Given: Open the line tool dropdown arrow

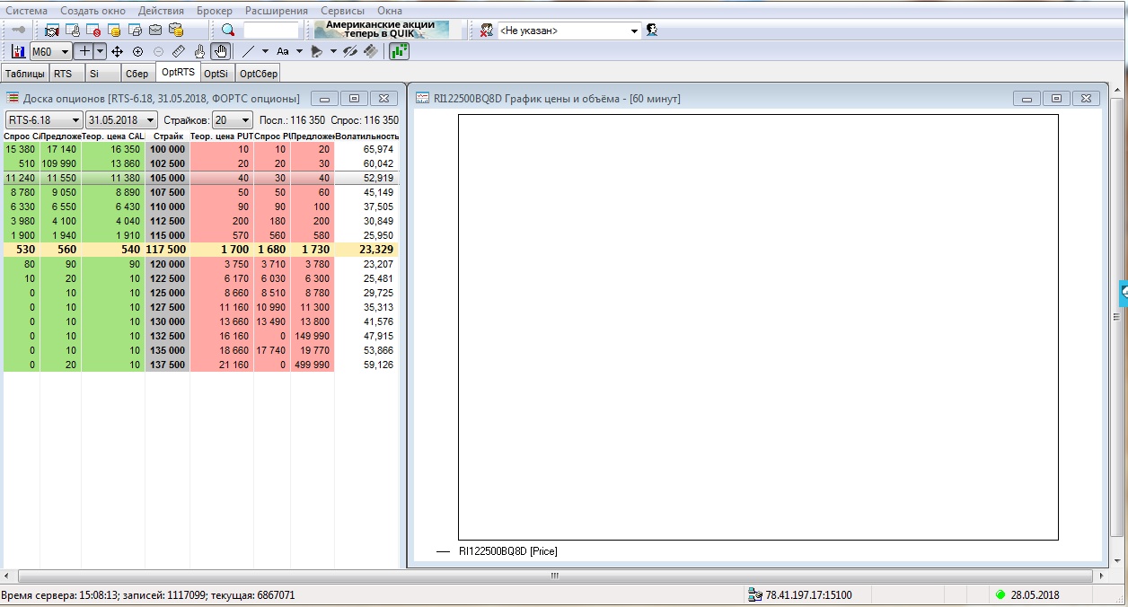Looking at the screenshot, I should pos(266,52).
